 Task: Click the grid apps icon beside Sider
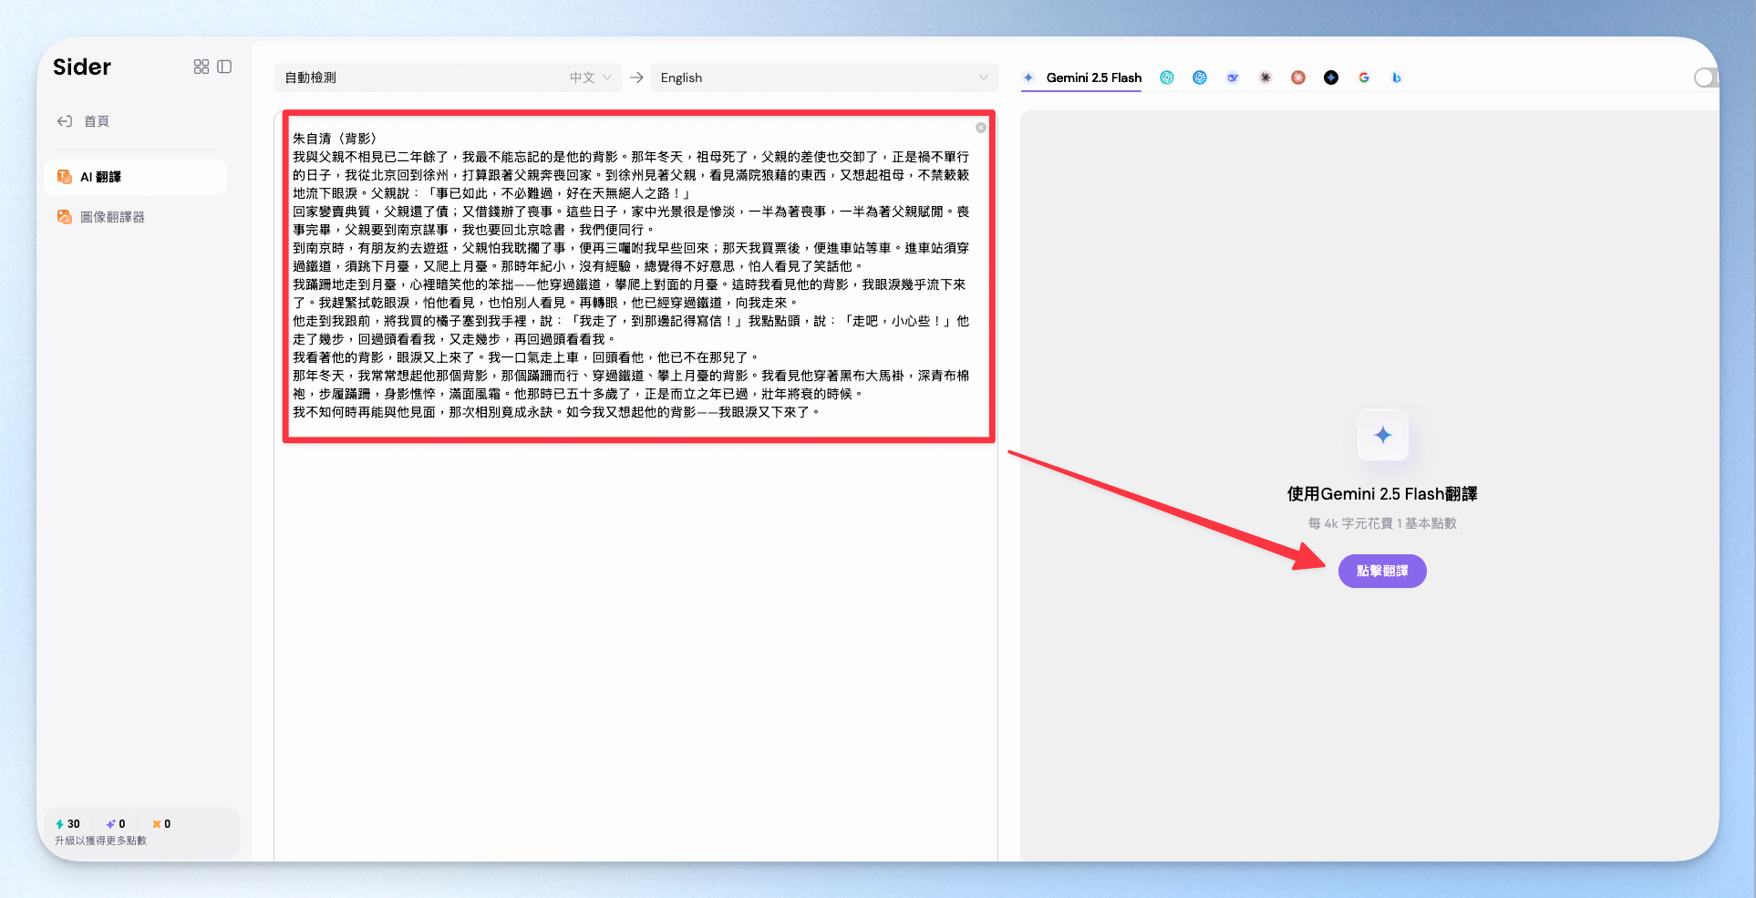[x=201, y=67]
